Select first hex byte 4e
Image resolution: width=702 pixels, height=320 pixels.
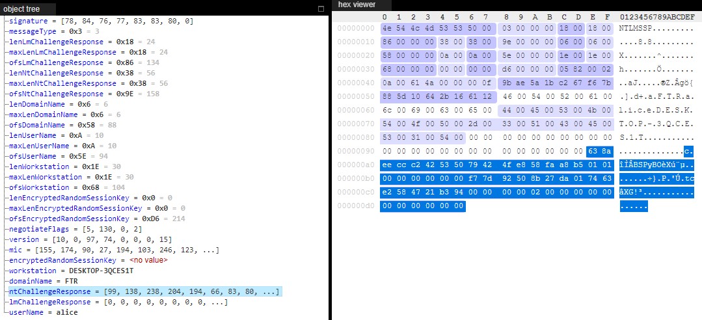386,29
